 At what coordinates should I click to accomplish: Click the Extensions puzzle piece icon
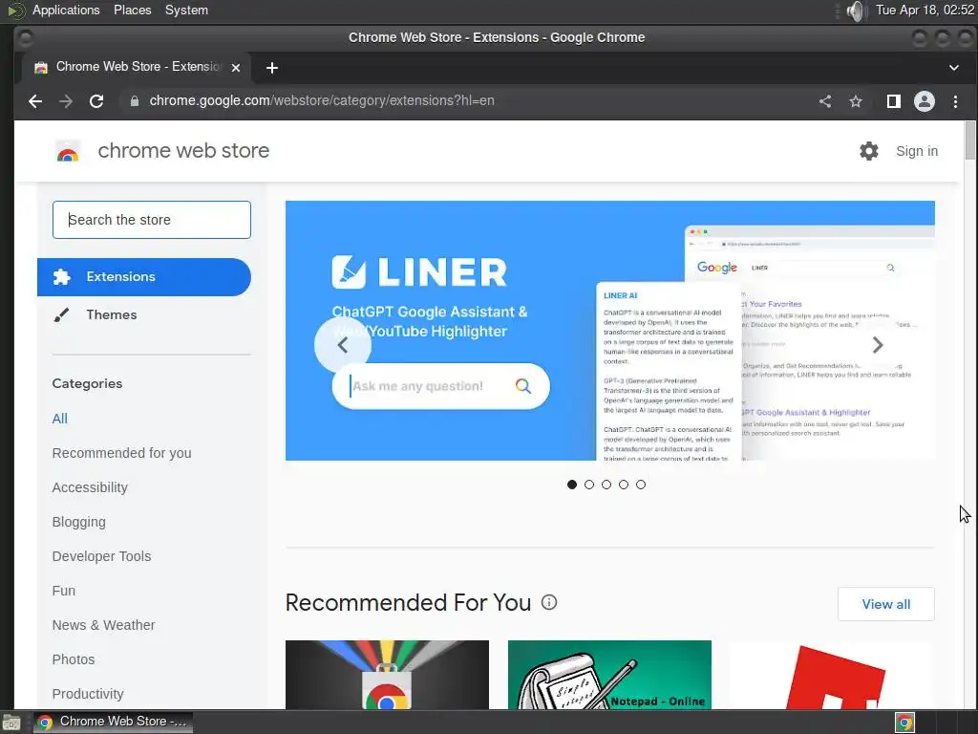click(62, 277)
